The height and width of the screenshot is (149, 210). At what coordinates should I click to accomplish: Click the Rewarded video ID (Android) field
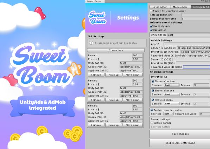coord(199,56)
